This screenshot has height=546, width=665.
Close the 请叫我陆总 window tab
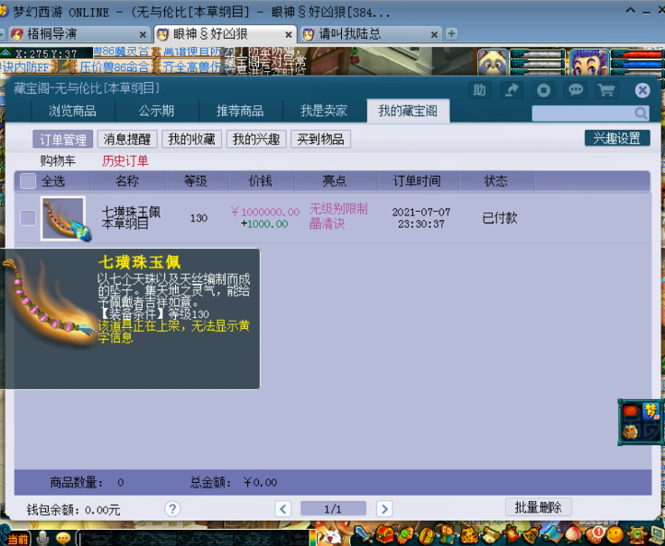click(x=434, y=34)
